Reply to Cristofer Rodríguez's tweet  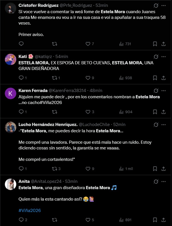[x=21, y=44]
